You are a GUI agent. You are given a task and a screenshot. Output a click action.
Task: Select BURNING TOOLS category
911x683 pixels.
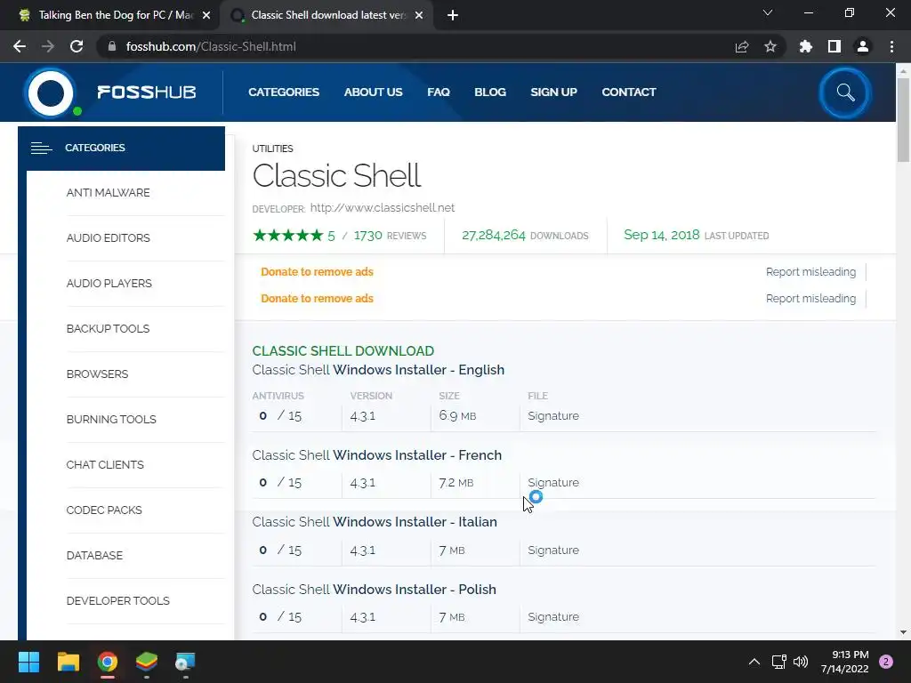coord(111,420)
